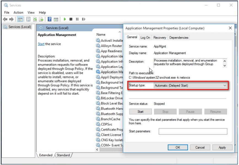Image resolution: width=239 pixels, height=165 pixels.
Task: Select the Block Level Backup service row
Action: pyautogui.click(x=109, y=103)
